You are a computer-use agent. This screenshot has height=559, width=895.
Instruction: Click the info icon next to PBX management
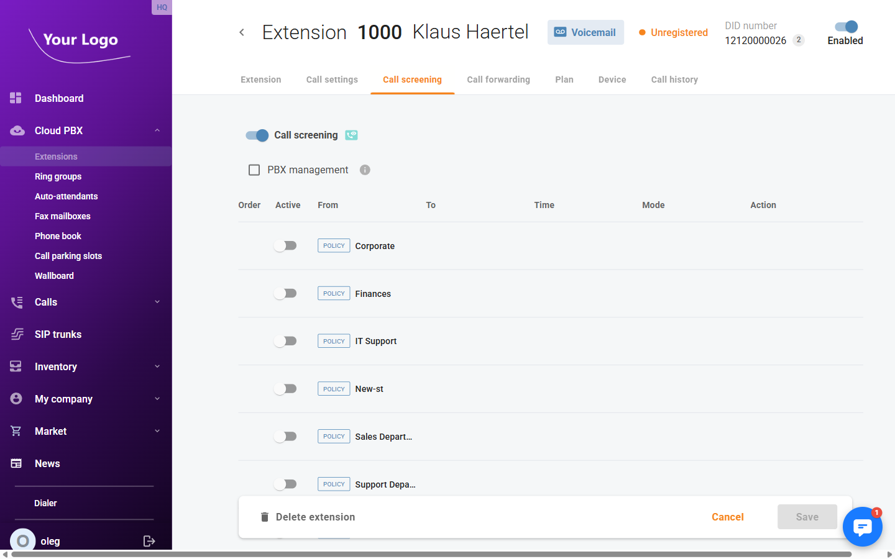365,170
